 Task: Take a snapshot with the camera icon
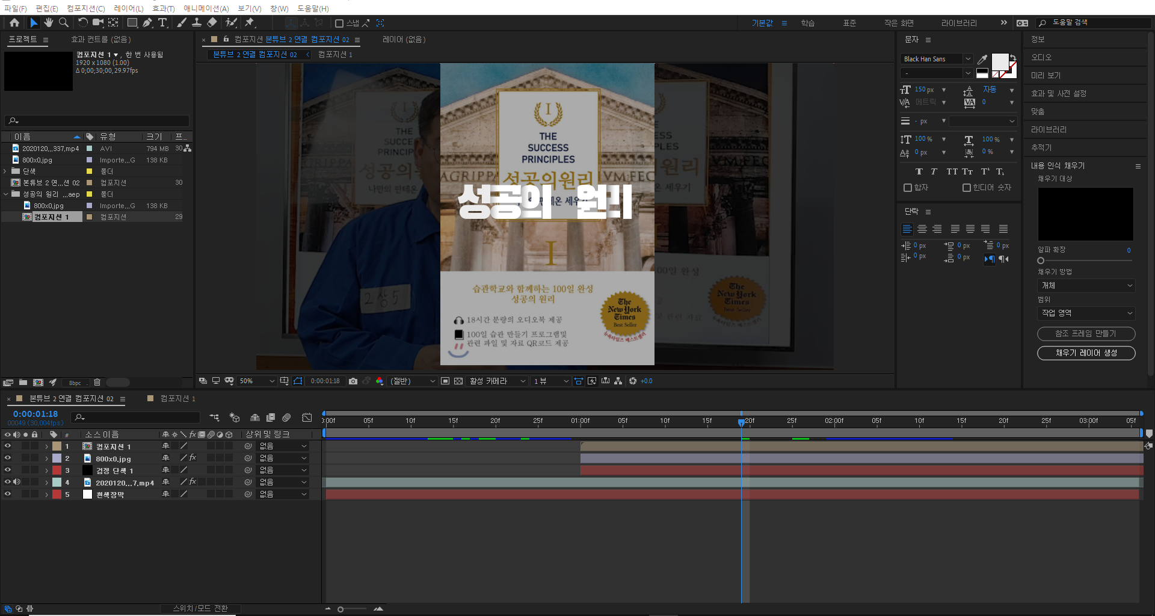point(353,381)
